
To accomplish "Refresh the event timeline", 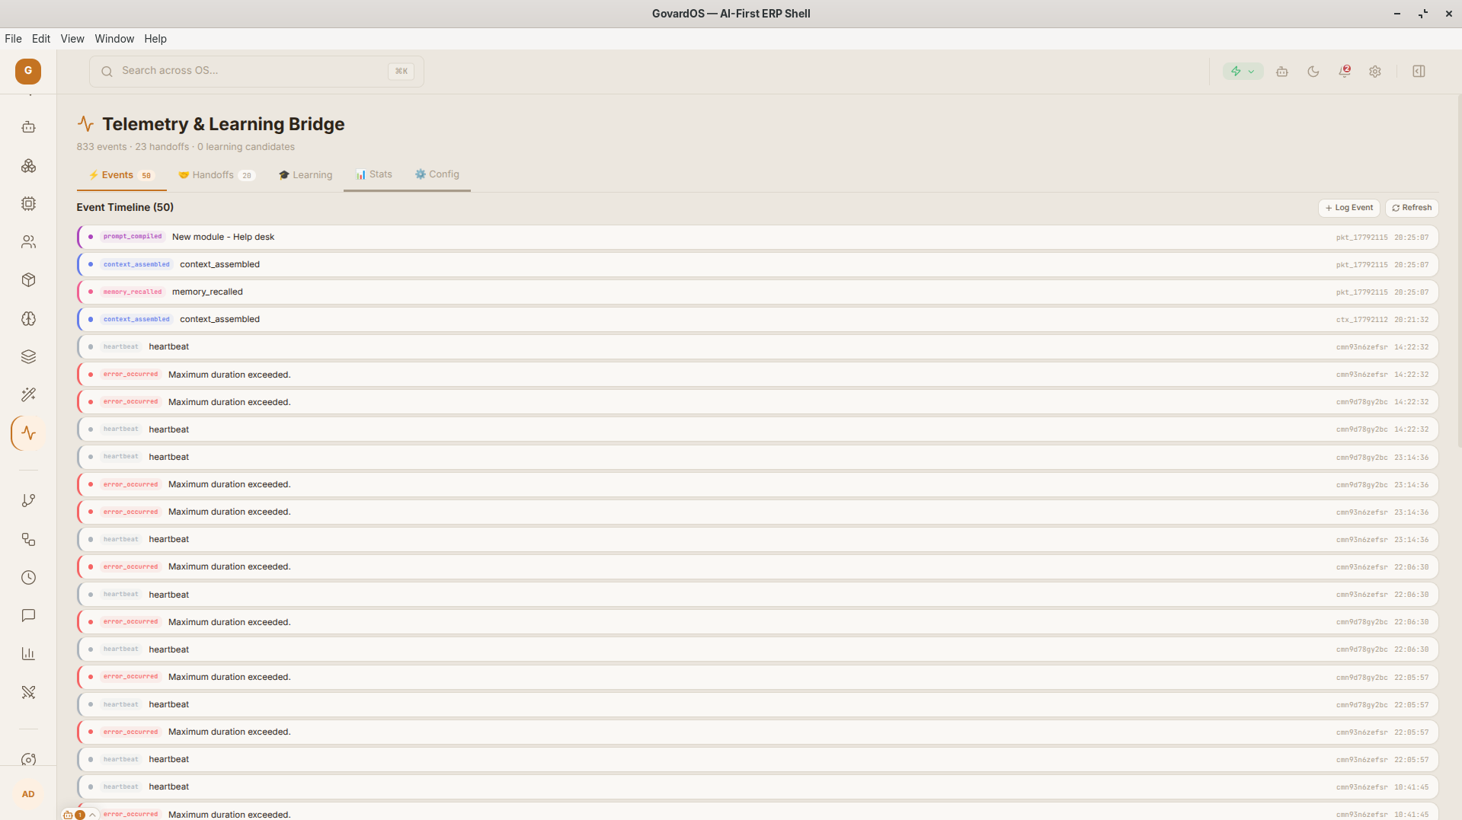I will 1412,208.
